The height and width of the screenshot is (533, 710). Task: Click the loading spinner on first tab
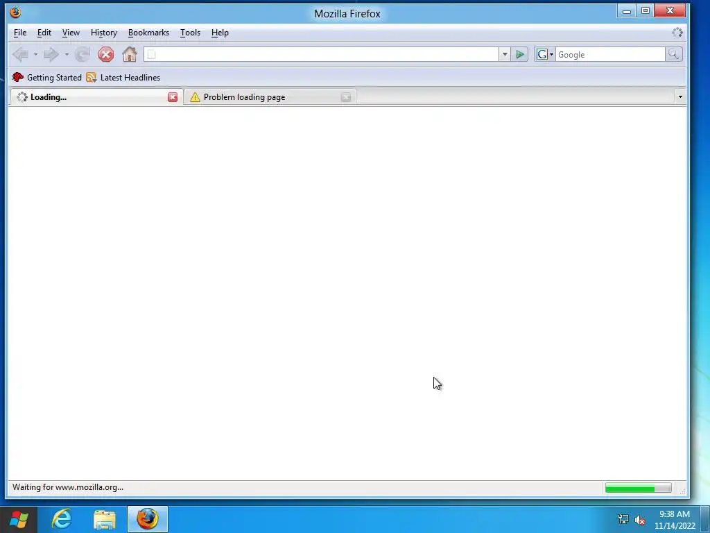click(x=22, y=97)
